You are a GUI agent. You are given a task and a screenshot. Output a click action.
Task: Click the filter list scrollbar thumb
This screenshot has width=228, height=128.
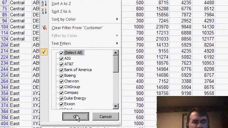[x=115, y=64]
